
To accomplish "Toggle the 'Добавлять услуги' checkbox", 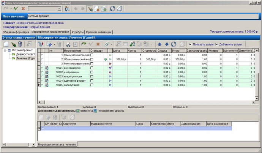I will (x=217, y=44).
